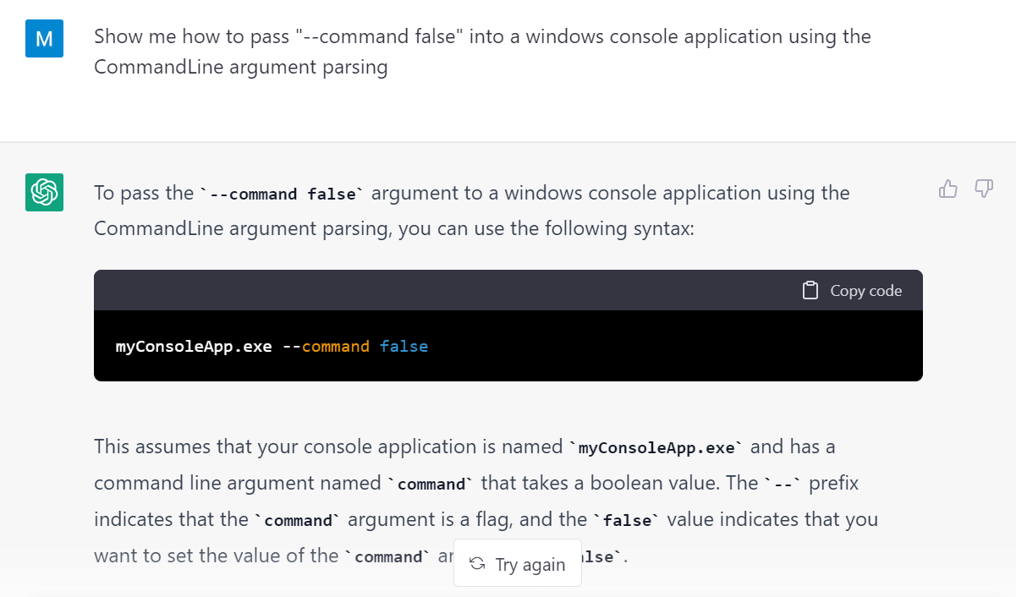Click the refresh arrows icon beside Try again
The image size is (1016, 597).
(x=477, y=564)
